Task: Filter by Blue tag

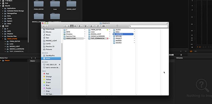Action: click(x=46, y=85)
